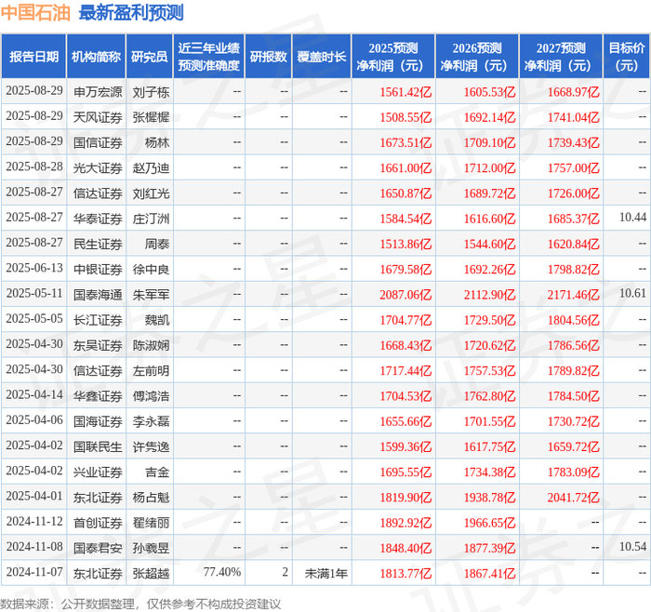Click the 2041.72亿 2027 forecast value

[x=574, y=498]
